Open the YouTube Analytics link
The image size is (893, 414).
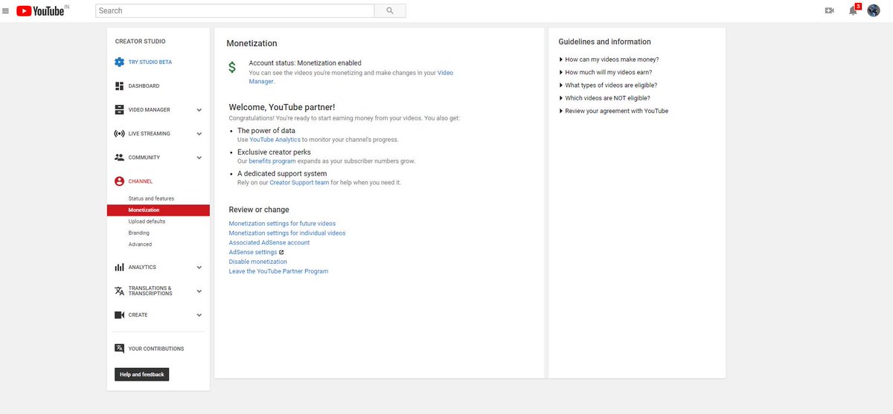tap(275, 140)
